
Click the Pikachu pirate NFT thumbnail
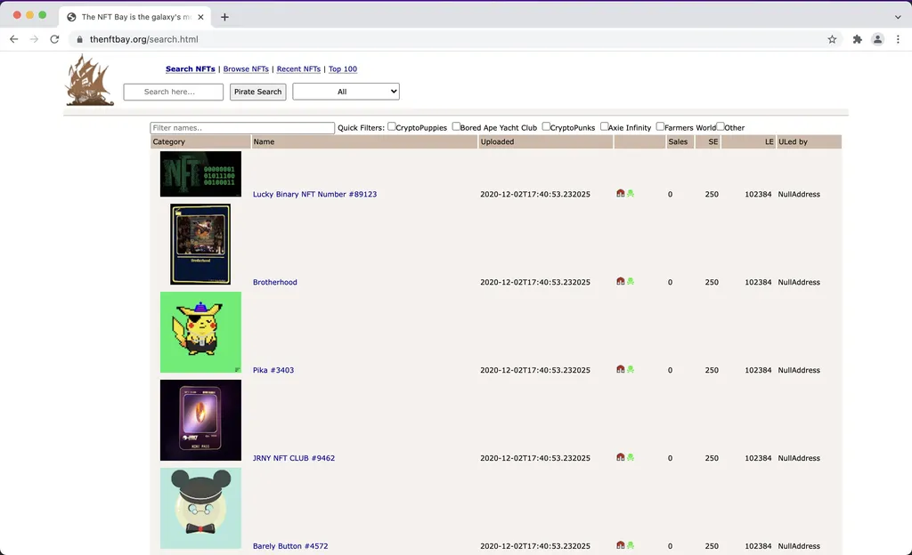point(200,333)
